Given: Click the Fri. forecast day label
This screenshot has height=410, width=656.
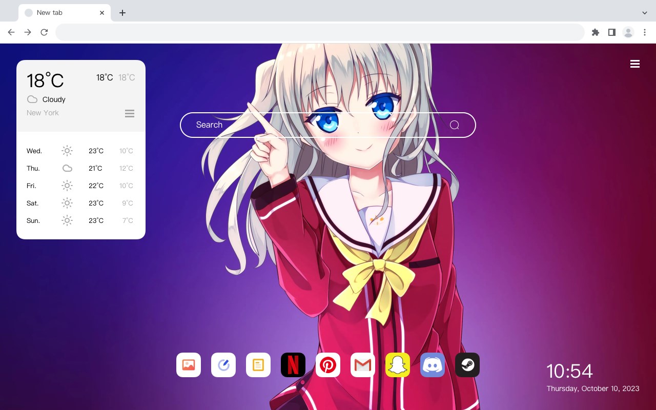Looking at the screenshot, I should [31, 186].
